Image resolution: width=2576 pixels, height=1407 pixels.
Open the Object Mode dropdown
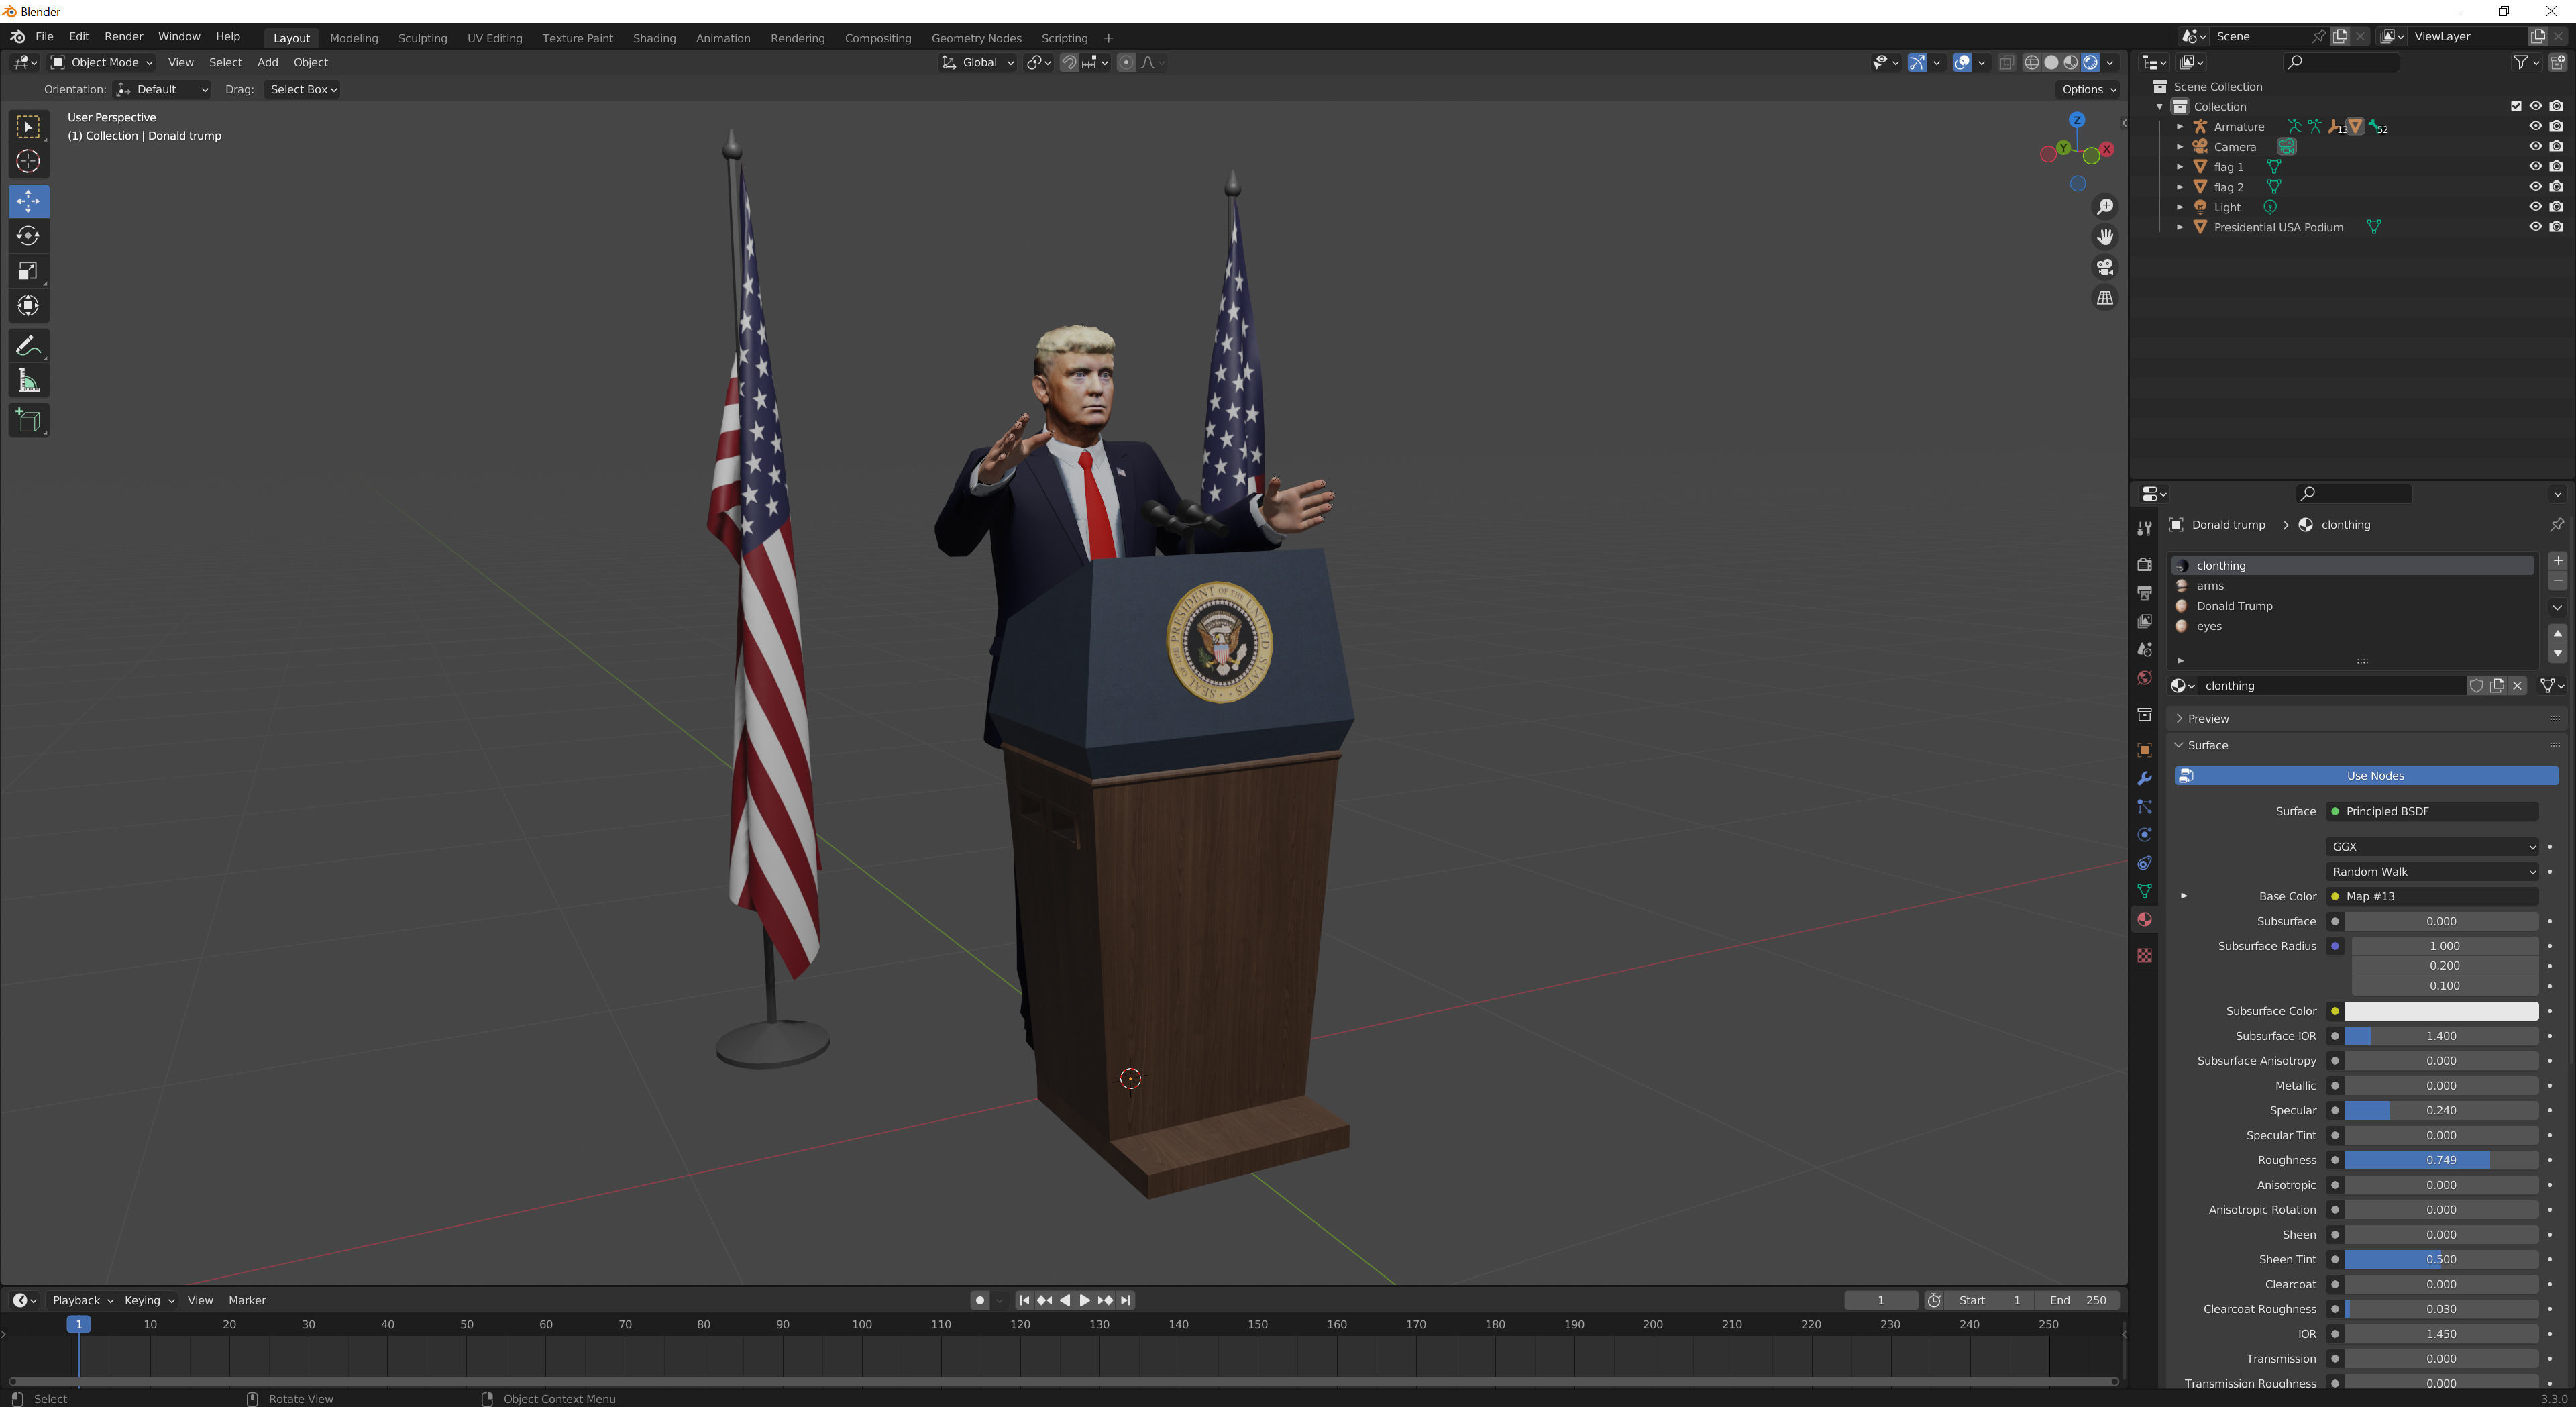point(101,62)
